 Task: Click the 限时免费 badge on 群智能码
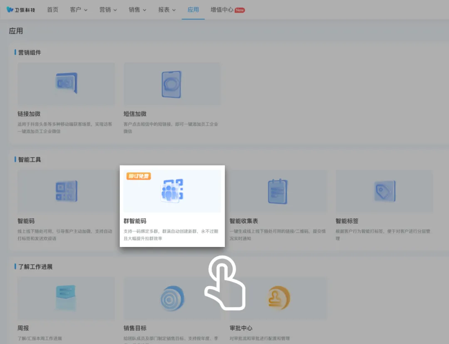pyautogui.click(x=138, y=176)
